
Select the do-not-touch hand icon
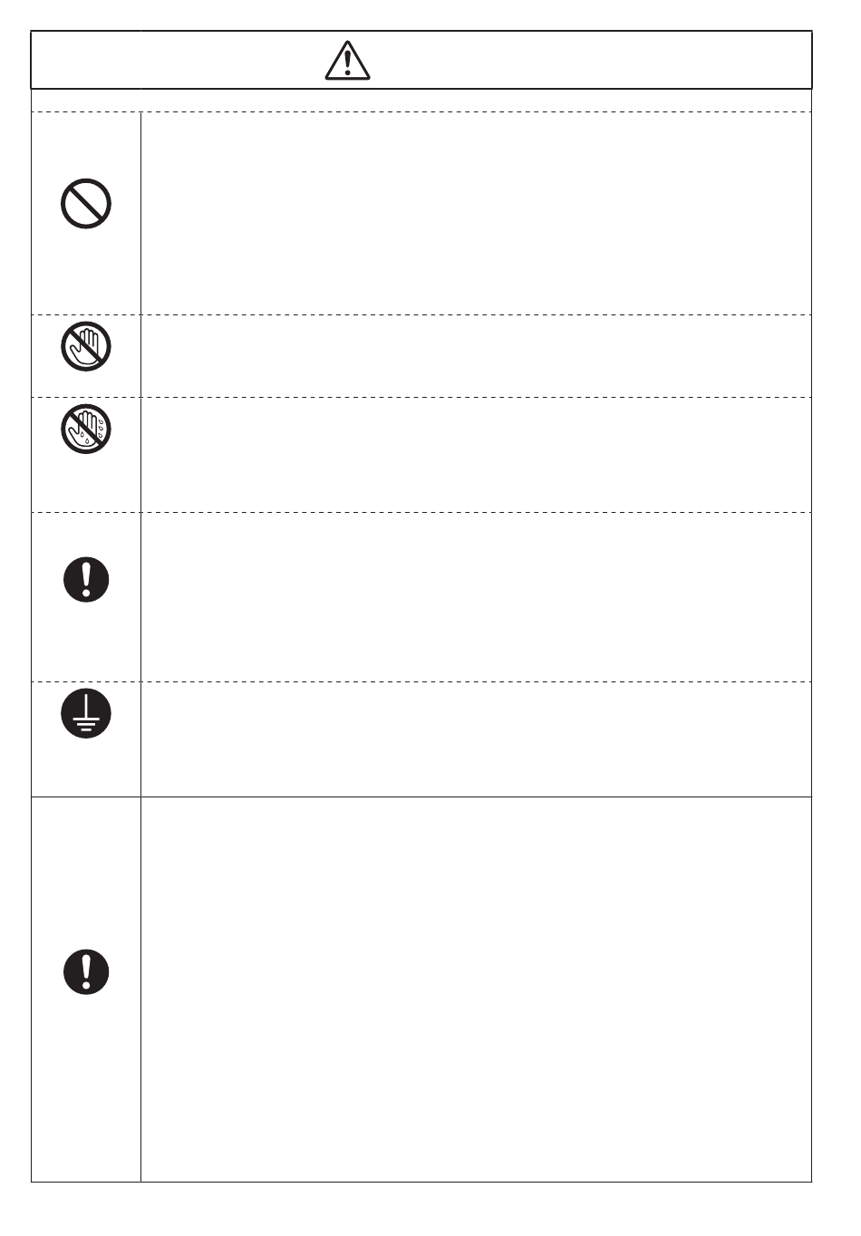click(x=86, y=346)
